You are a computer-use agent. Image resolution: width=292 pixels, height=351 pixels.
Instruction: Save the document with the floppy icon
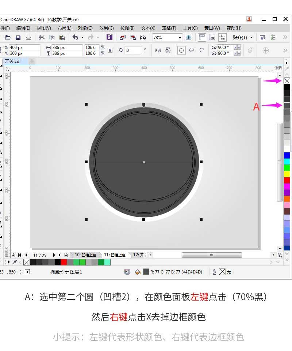[18, 37]
